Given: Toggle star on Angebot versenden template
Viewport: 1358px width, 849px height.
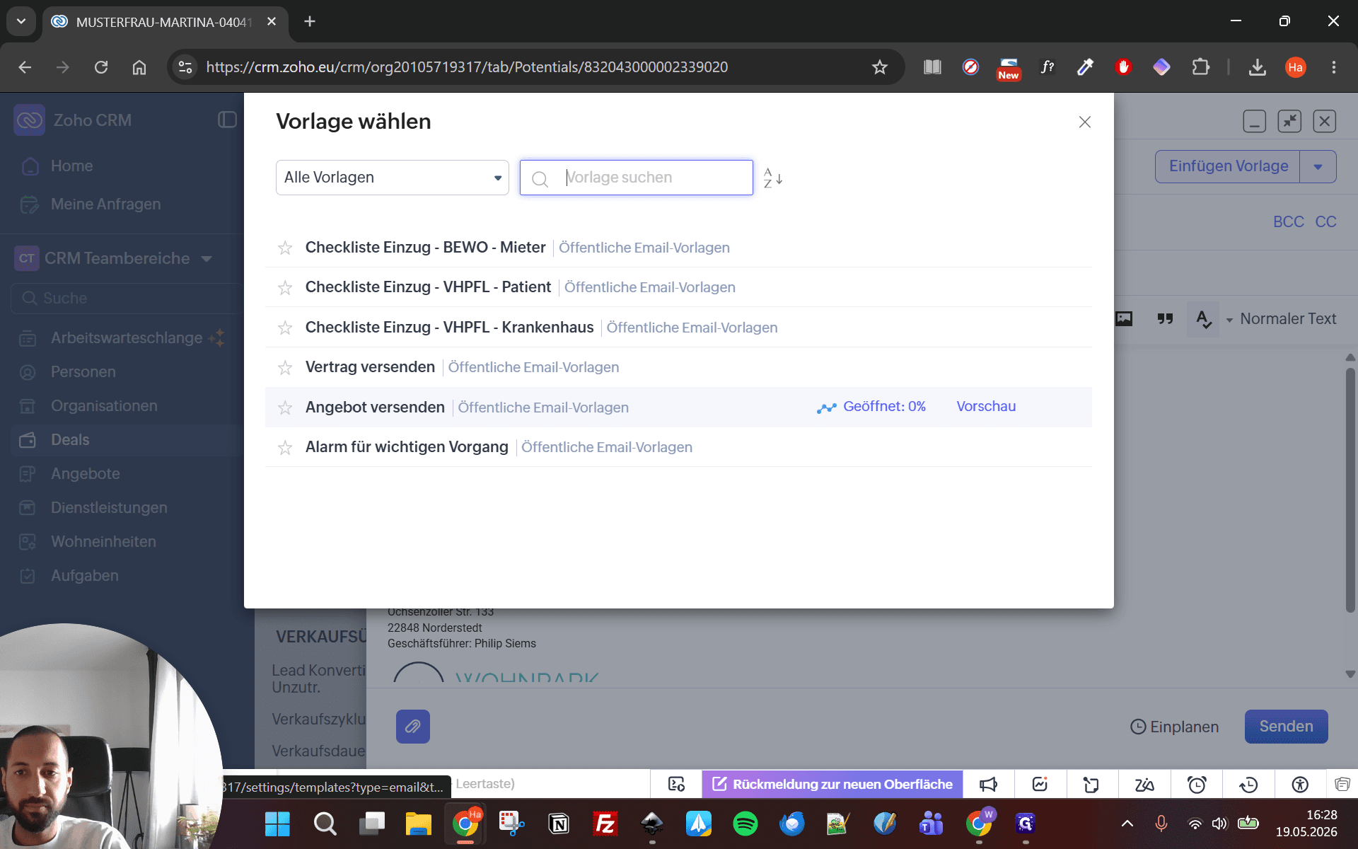Looking at the screenshot, I should coord(285,408).
